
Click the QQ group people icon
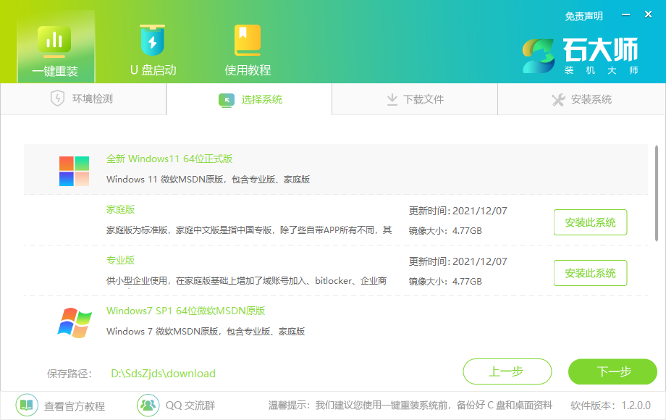(x=148, y=405)
